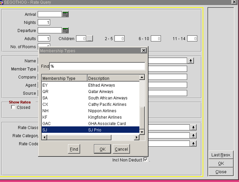Click the 2 - 5 age input field
Image resolution: width=239 pixels, height=182 pixels.
coord(119,39)
